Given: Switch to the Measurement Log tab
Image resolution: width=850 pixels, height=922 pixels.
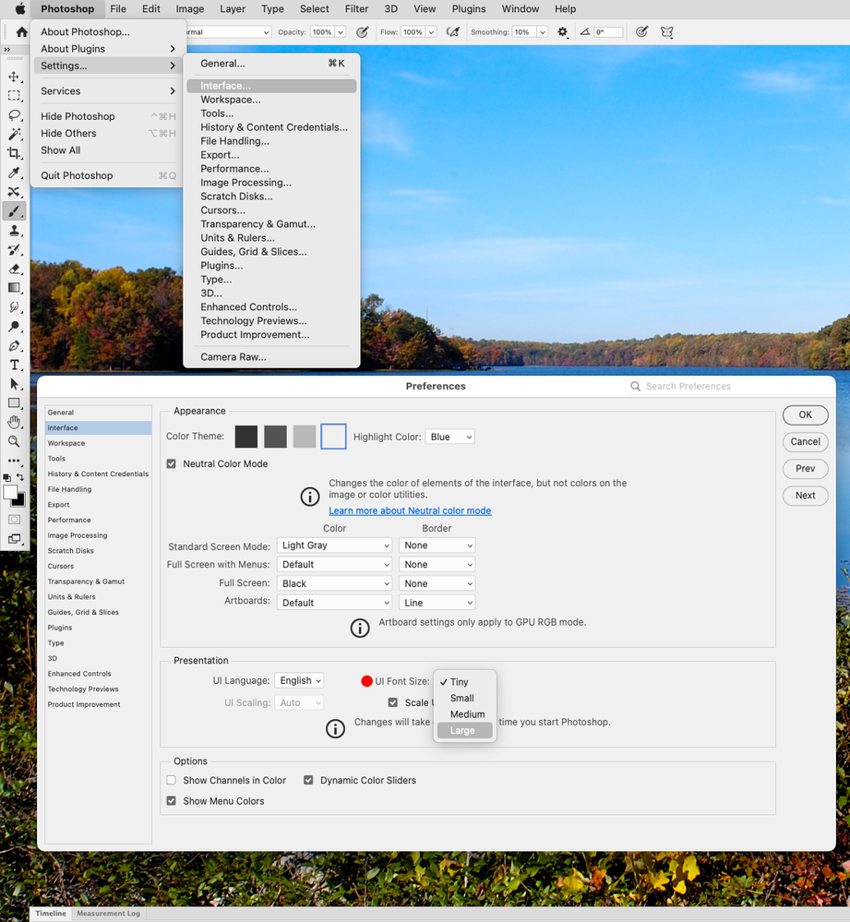Looking at the screenshot, I should (108, 913).
